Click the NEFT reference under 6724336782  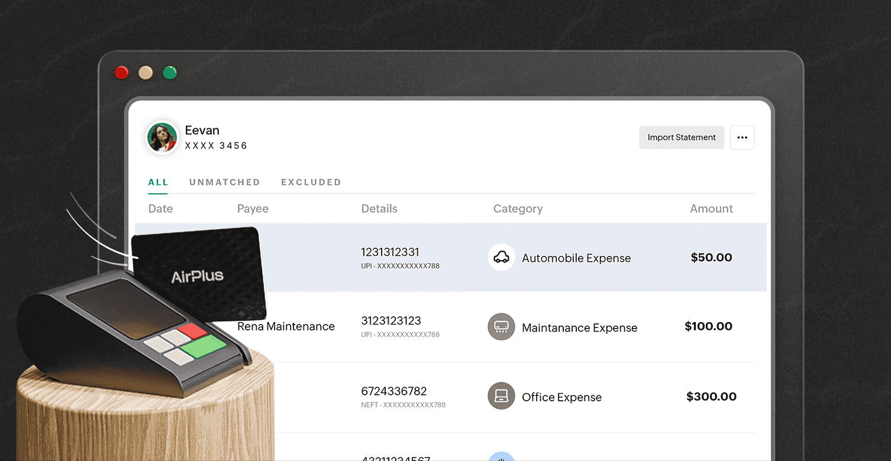403,405
